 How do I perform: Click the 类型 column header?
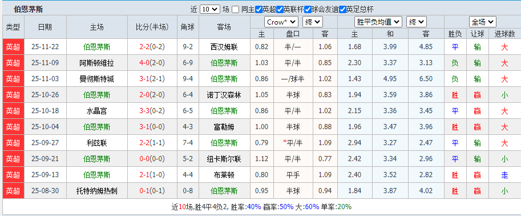coord(13,27)
